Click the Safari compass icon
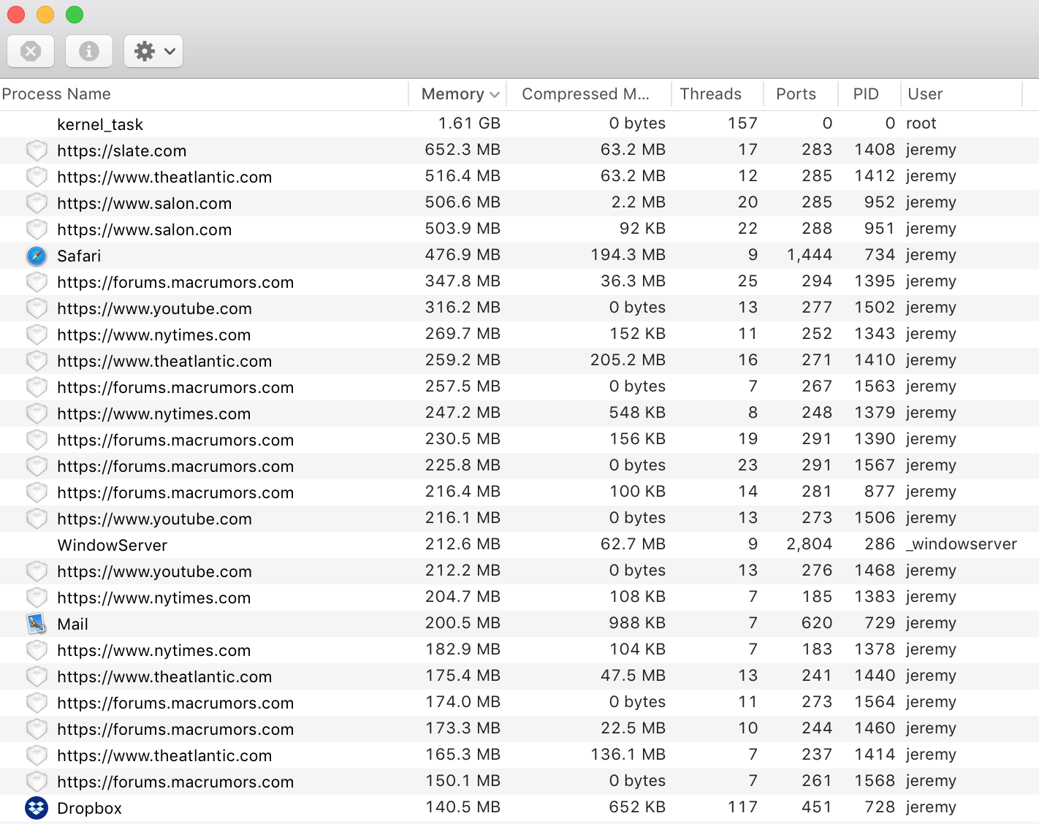The image size is (1039, 824). click(x=37, y=256)
